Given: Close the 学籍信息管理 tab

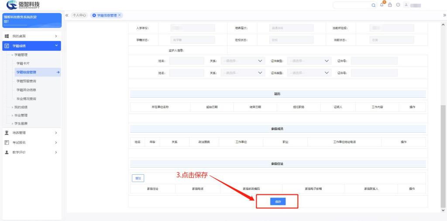Looking at the screenshot, I should tap(120, 15).
